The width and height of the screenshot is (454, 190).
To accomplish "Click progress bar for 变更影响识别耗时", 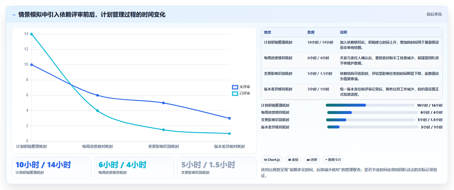I will [370, 120].
